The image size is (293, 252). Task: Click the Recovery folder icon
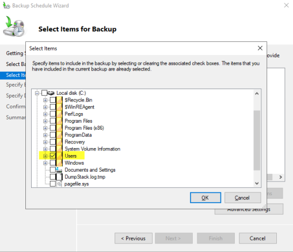pyautogui.click(x=59, y=142)
